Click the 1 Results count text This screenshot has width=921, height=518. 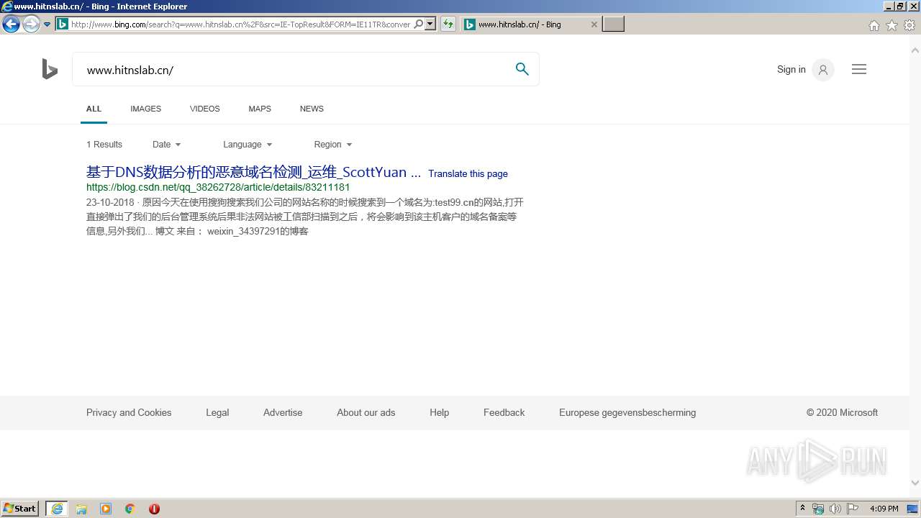click(104, 145)
